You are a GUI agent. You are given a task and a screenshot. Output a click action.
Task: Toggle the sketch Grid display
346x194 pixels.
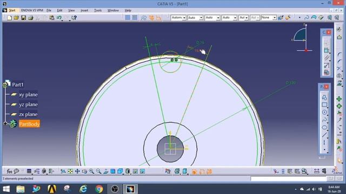click(128, 18)
